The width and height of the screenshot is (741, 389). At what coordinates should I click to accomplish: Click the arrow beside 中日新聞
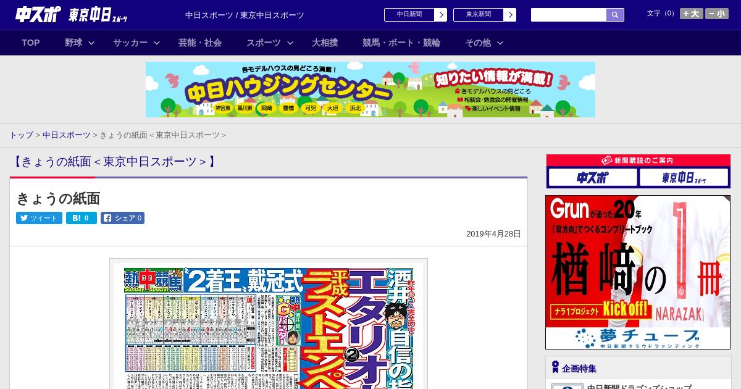point(441,15)
